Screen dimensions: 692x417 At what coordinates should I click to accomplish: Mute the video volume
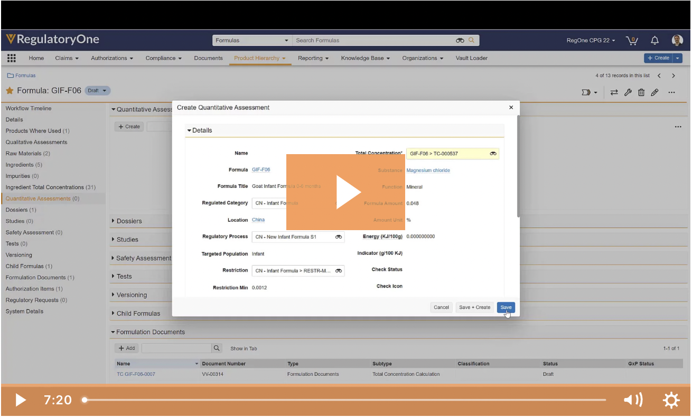(x=633, y=400)
